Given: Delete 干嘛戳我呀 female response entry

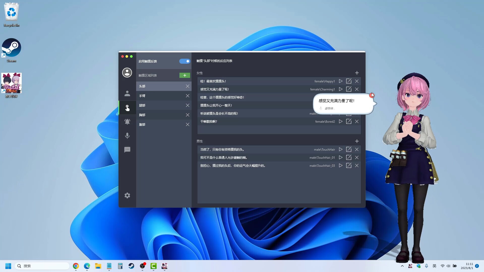Looking at the screenshot, I should 357,121.
